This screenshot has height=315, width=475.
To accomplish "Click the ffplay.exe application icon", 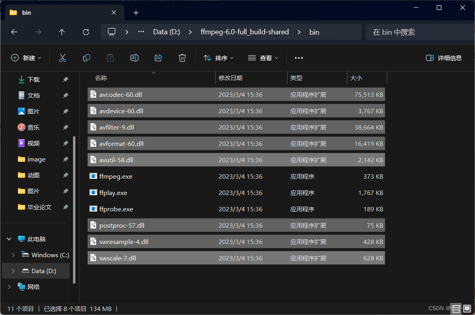I will [93, 193].
